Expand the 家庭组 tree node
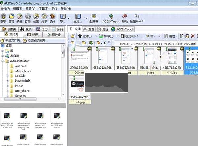The width and height of the screenshot is (198, 146). pyautogui.click(x=3, y=56)
